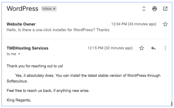The image size is (174, 108).
Task: Open the three-dot more options menu
Action: pyautogui.click(x=165, y=48)
